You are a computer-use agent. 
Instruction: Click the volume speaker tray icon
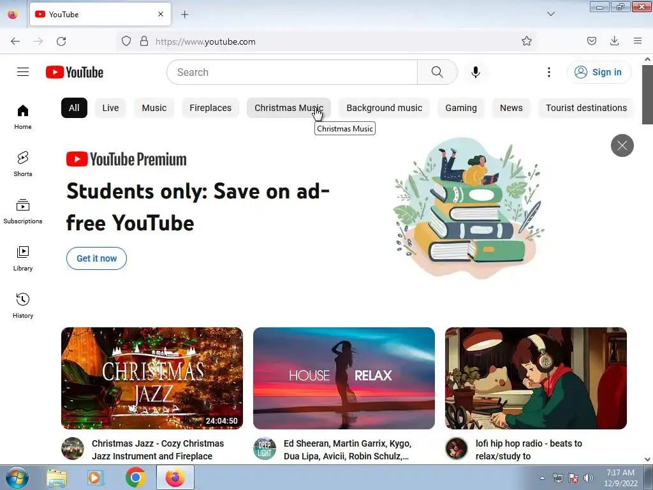click(589, 478)
